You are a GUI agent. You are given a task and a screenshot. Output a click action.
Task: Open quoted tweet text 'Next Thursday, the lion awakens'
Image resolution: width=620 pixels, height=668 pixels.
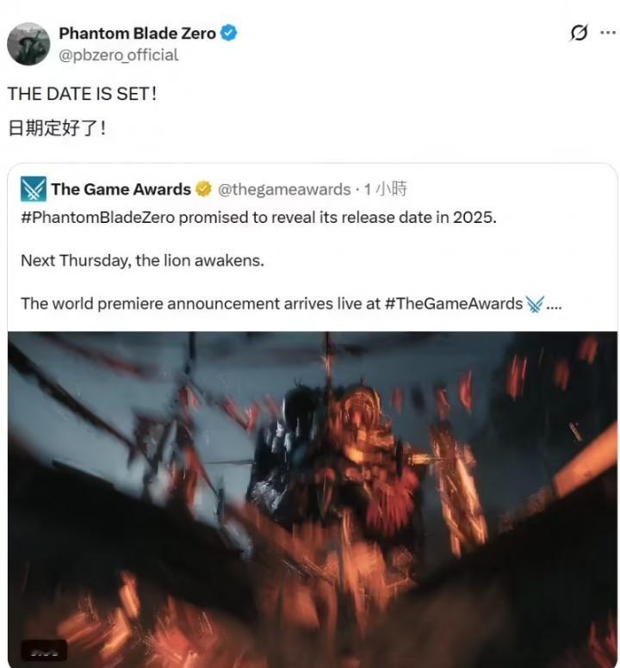142,261
